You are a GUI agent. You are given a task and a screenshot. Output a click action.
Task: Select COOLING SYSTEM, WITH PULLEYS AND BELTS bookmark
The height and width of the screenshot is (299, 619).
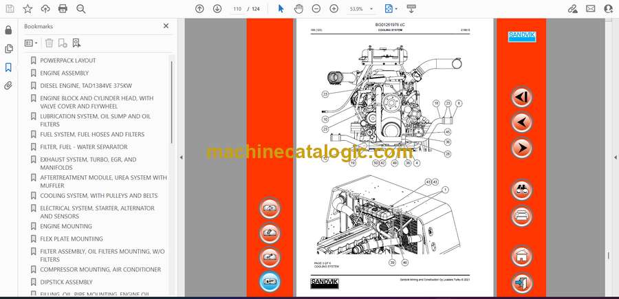(x=98, y=196)
